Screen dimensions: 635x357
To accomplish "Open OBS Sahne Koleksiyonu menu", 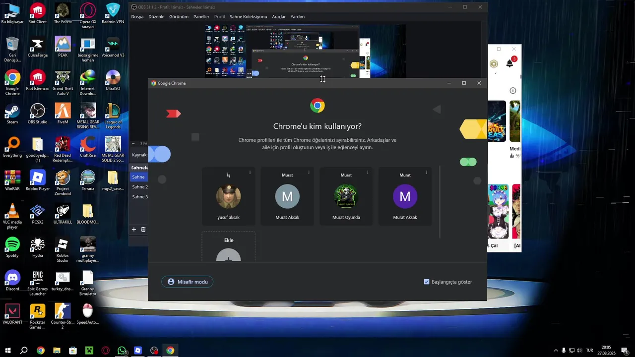I will tap(248, 17).
